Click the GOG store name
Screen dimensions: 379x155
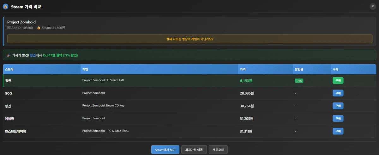click(9, 93)
